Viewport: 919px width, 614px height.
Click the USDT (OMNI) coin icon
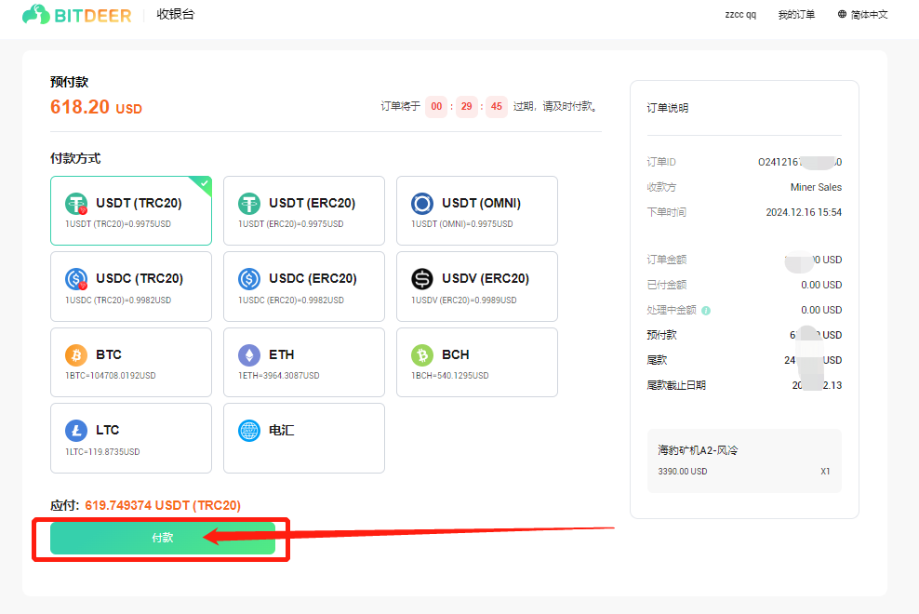[422, 204]
